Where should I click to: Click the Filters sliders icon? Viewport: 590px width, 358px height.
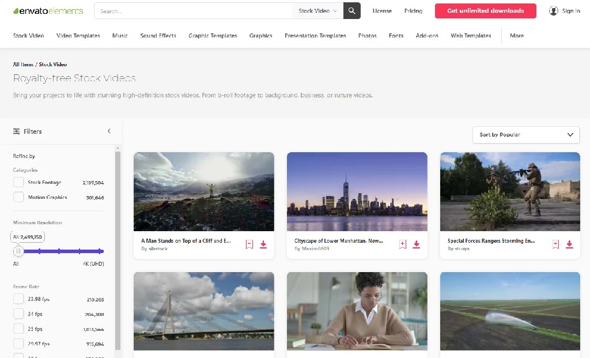[x=17, y=131]
